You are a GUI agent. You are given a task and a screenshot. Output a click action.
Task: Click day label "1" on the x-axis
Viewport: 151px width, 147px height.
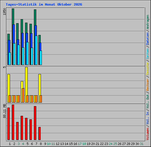pos(10,144)
